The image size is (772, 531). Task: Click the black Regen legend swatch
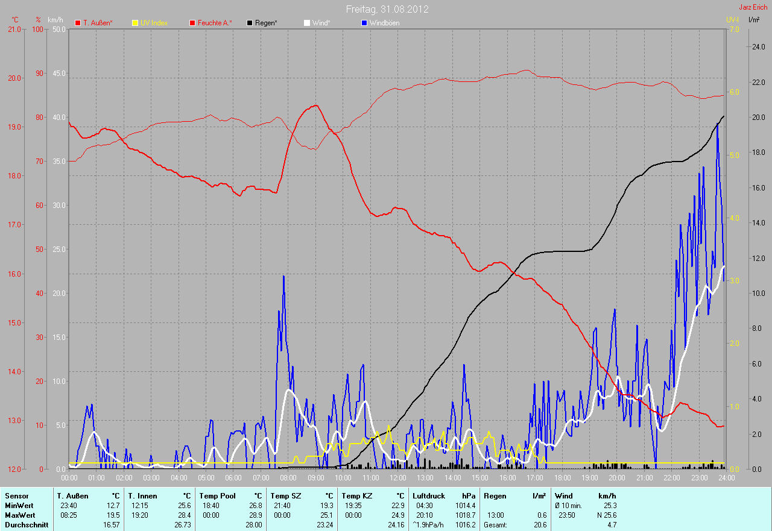click(x=250, y=23)
